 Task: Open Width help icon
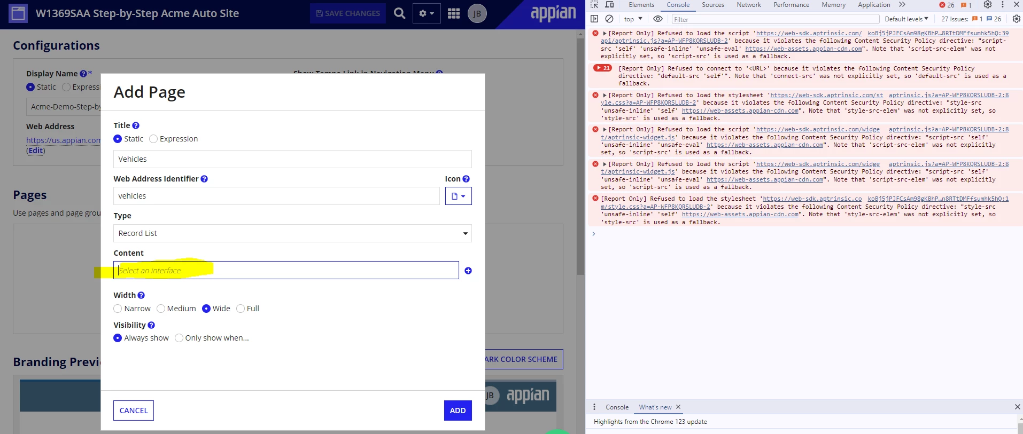(x=141, y=295)
